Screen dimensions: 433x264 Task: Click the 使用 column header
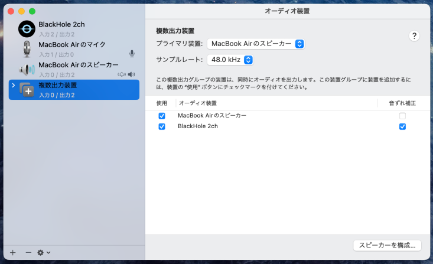pyautogui.click(x=161, y=103)
